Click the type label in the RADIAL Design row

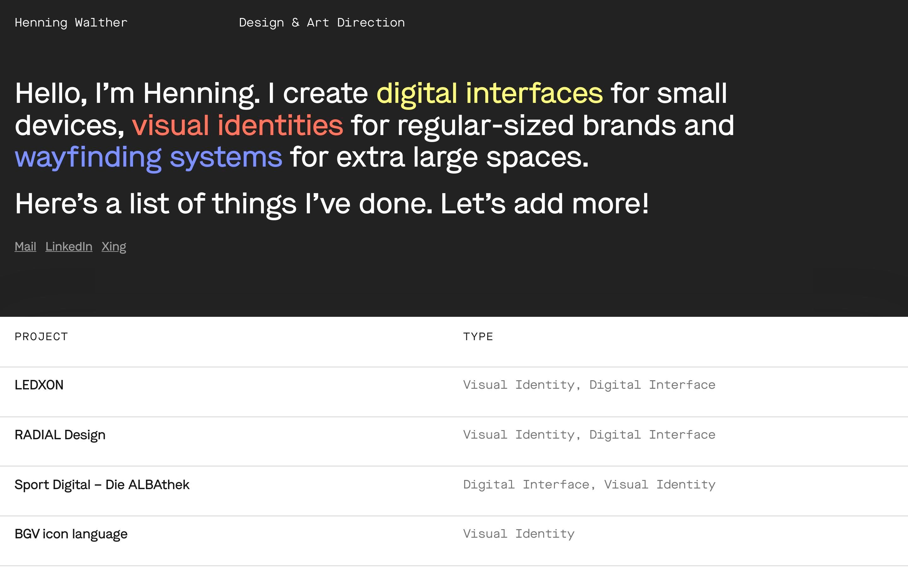click(589, 435)
